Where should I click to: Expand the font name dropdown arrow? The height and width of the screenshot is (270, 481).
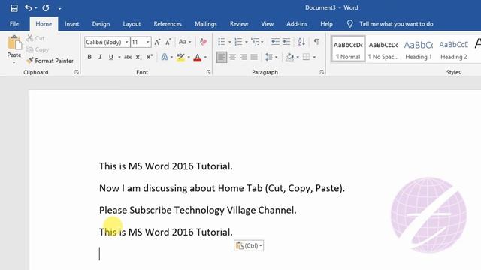[x=127, y=42]
